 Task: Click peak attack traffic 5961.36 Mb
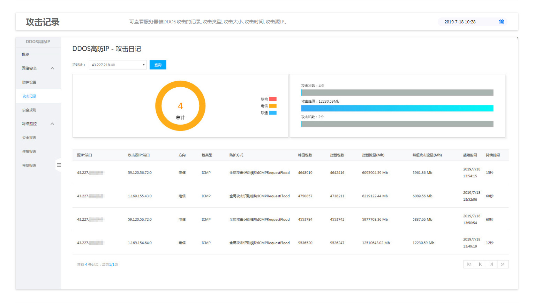tap(422, 173)
